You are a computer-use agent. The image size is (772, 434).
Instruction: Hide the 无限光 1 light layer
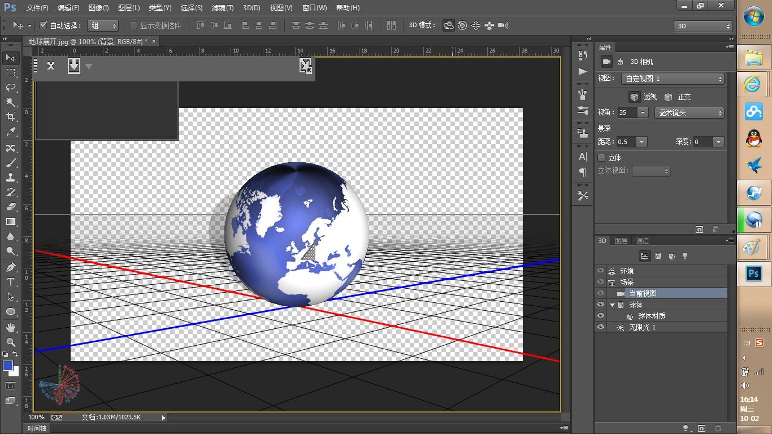pos(600,327)
